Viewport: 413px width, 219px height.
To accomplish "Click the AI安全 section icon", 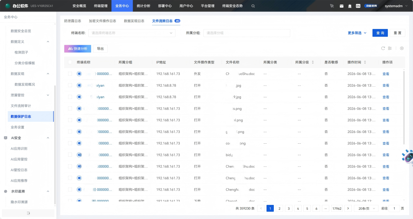I will tap(5, 138).
